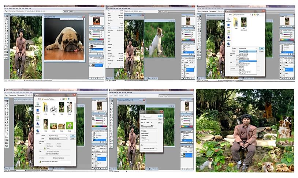Image resolution: width=298 pixels, height=178 pixels.
Task: Open the Scans dropdown in JPEG Options dialog
Action: tap(146, 140)
